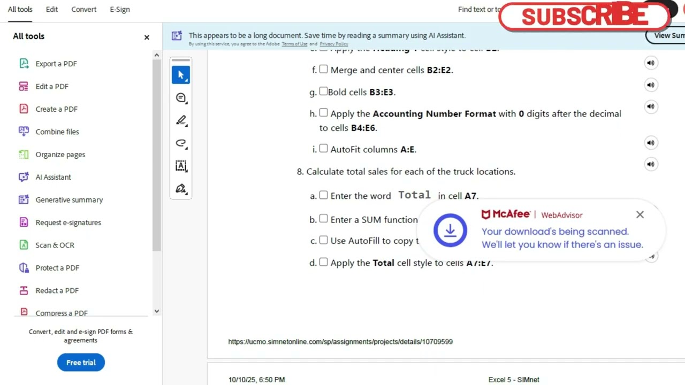Check the Apply the Total cell style box
The width and height of the screenshot is (685, 385).
323,262
